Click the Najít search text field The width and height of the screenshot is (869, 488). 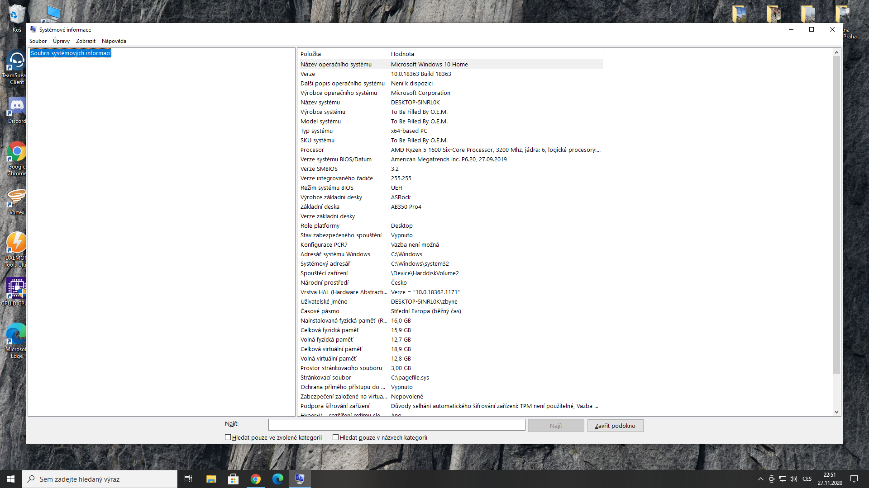(x=396, y=425)
